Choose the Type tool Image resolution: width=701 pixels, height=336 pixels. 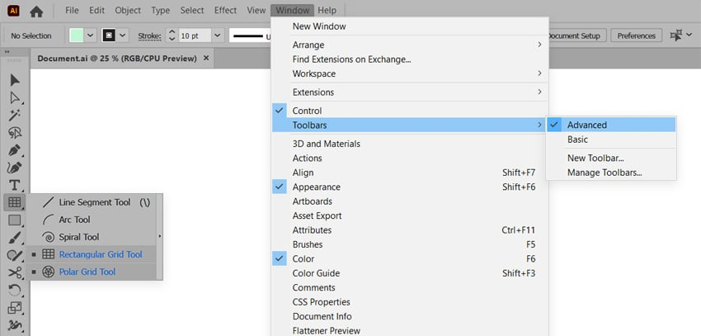[15, 185]
